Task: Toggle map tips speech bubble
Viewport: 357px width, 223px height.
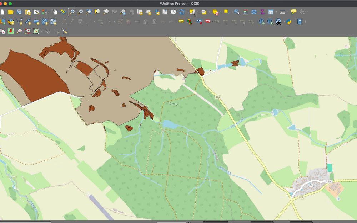Action: click(293, 12)
